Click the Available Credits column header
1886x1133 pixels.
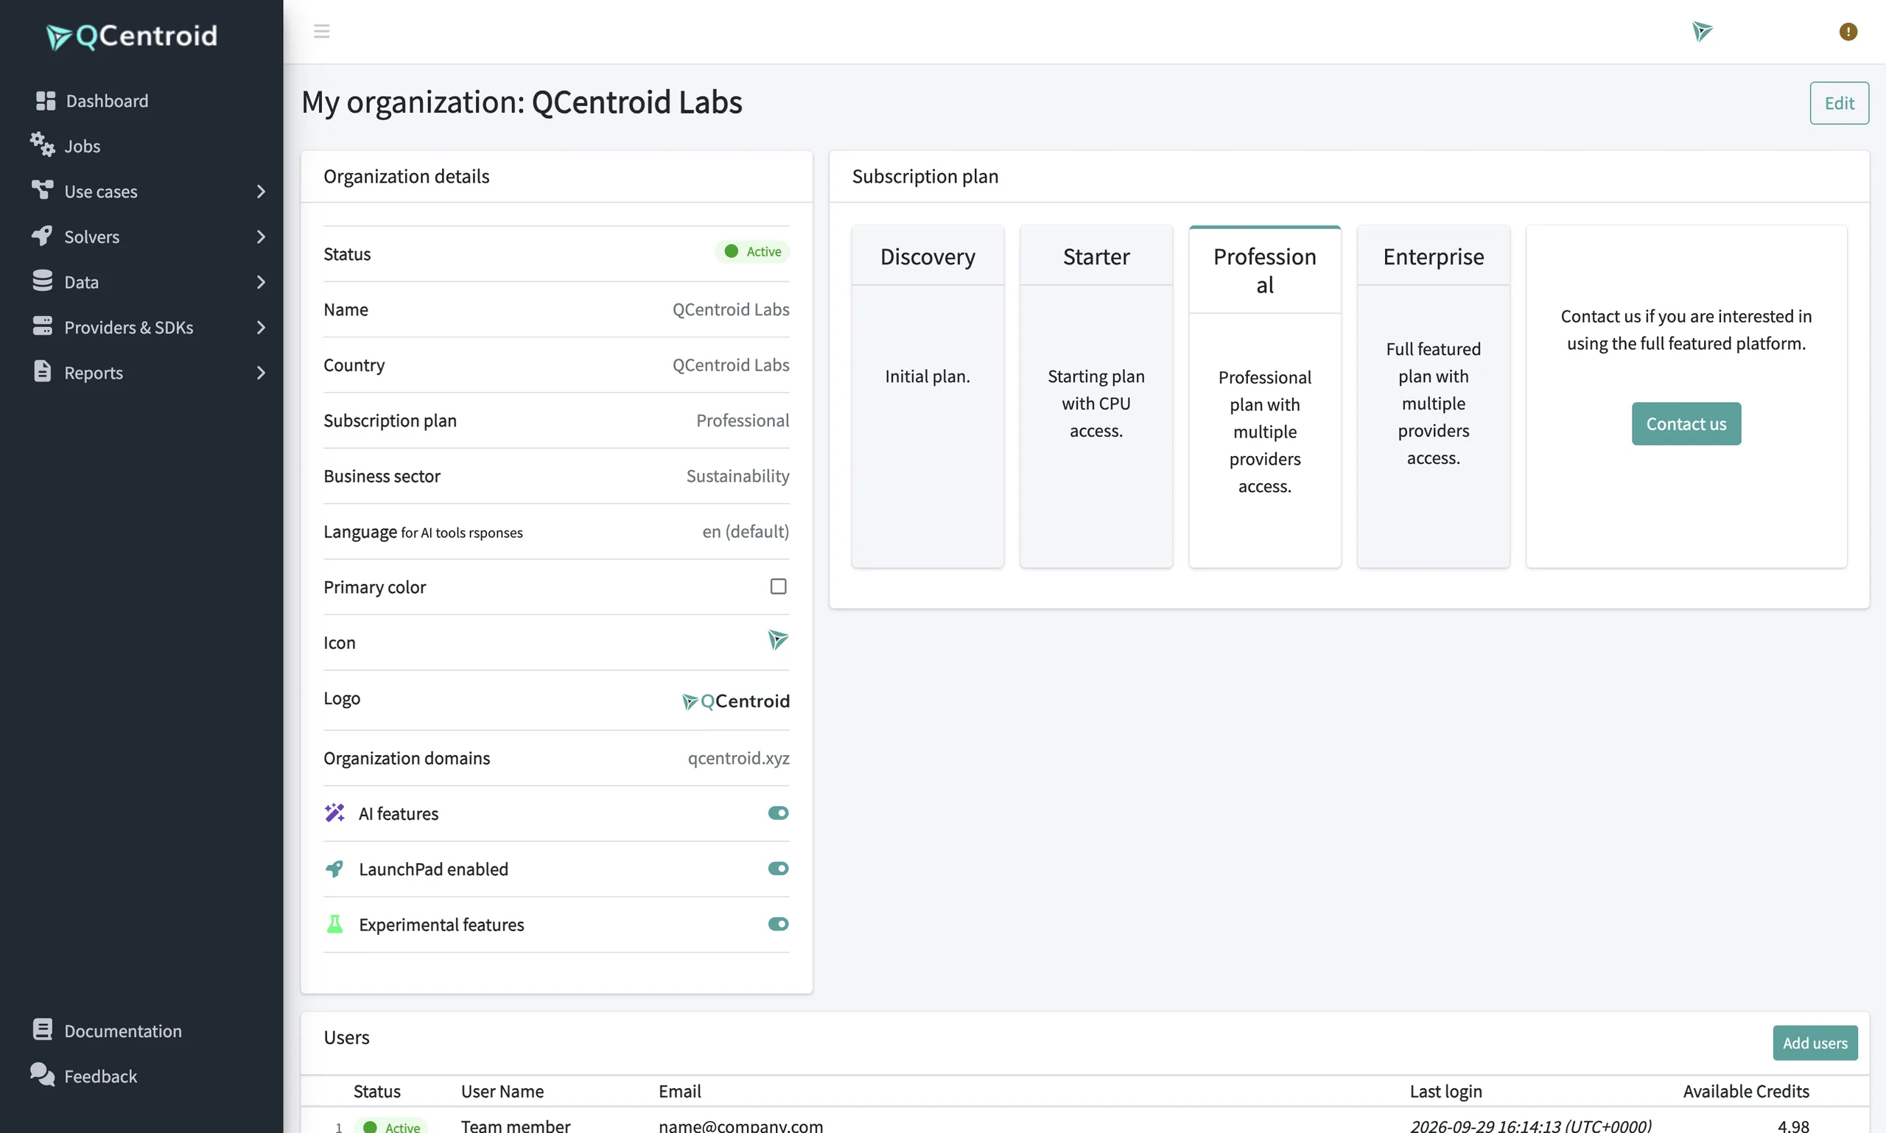pos(1745,1091)
